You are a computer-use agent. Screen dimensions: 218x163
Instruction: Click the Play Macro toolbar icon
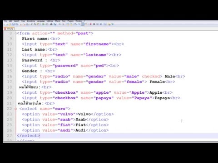tap(98, 24)
